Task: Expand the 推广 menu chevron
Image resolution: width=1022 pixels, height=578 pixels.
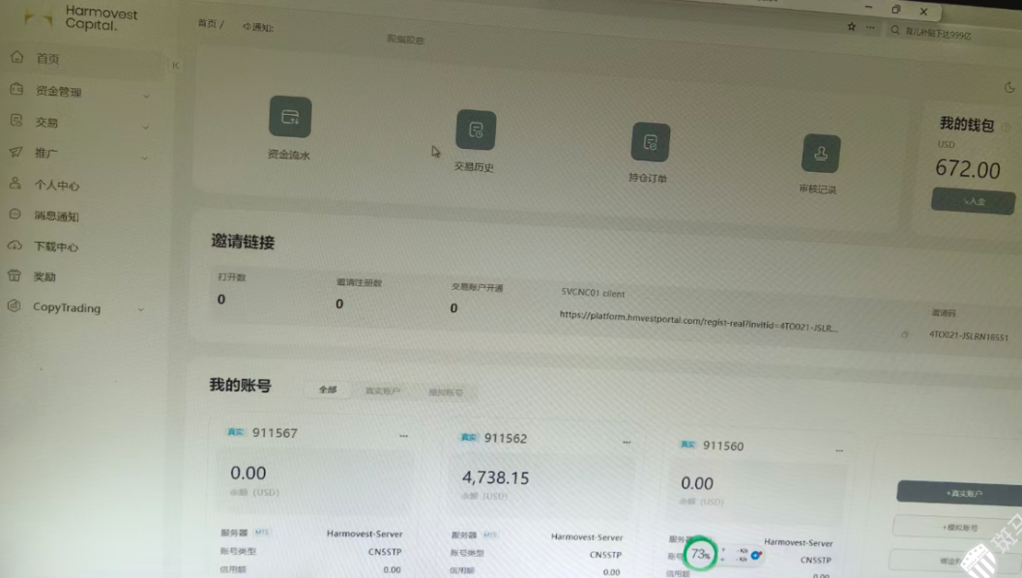Action: click(145, 157)
